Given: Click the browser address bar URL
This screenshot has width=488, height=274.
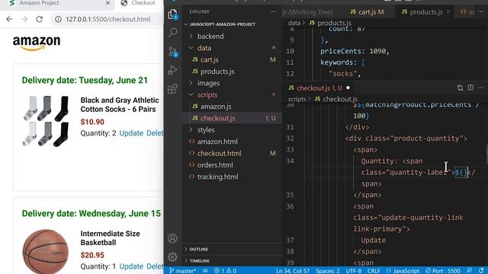Looking at the screenshot, I should coord(108,19).
